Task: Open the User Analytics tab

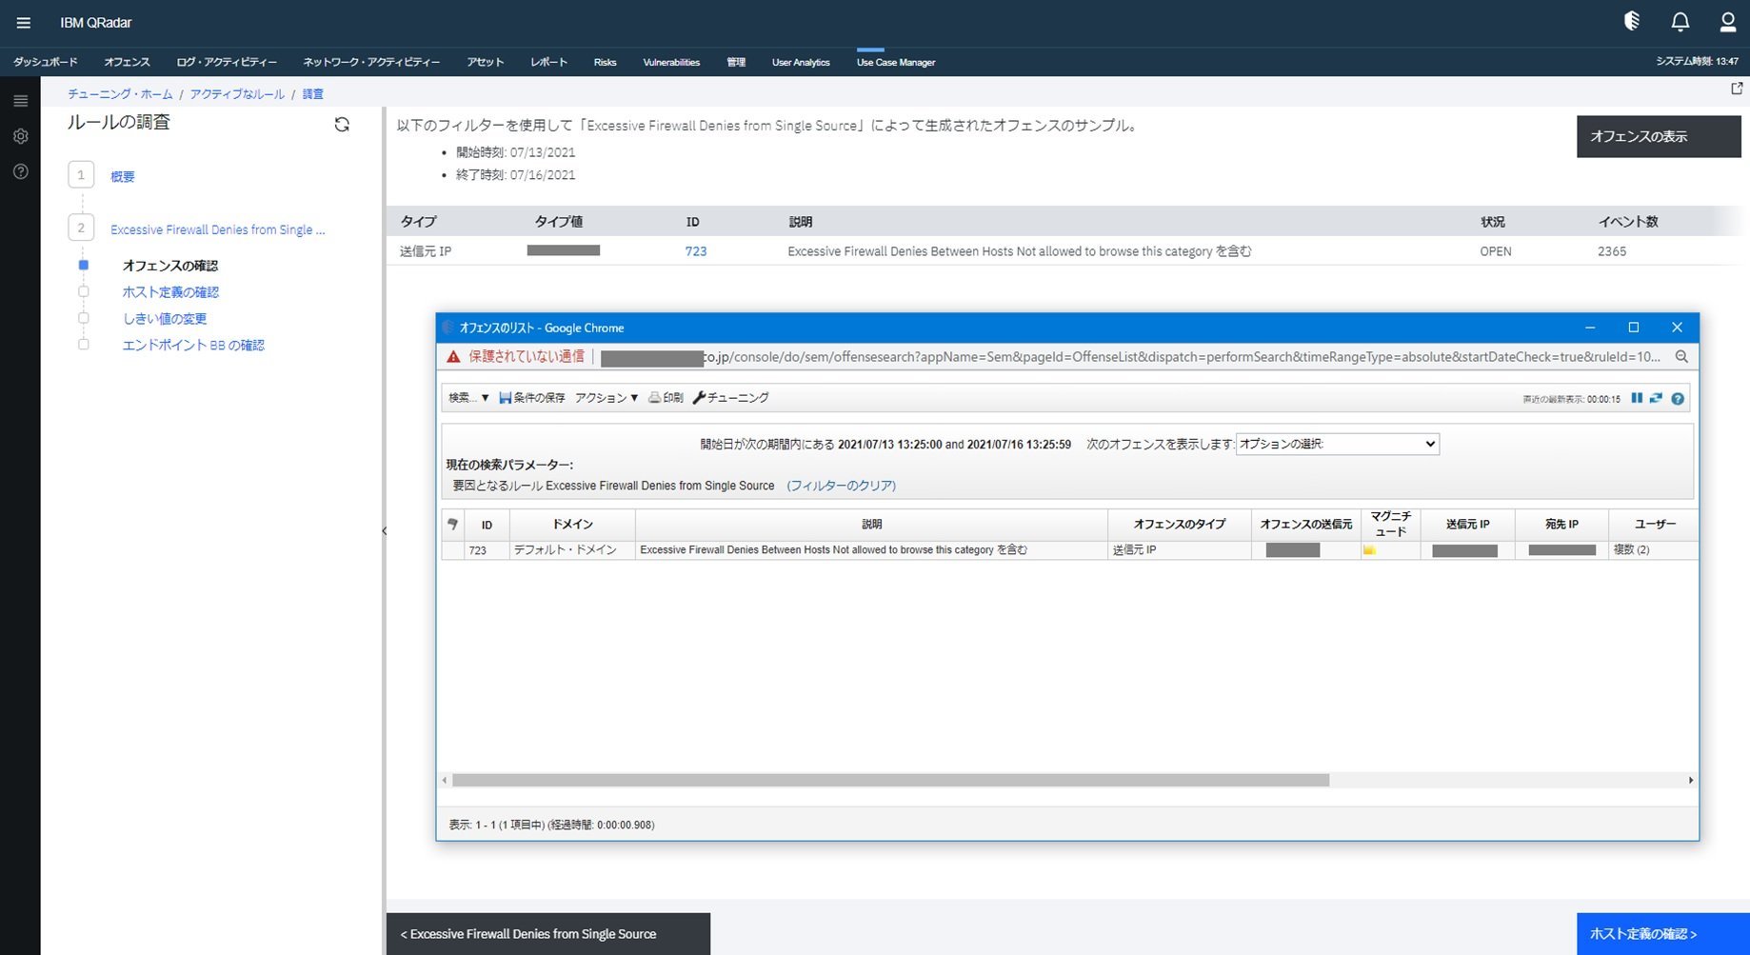Action: (801, 62)
